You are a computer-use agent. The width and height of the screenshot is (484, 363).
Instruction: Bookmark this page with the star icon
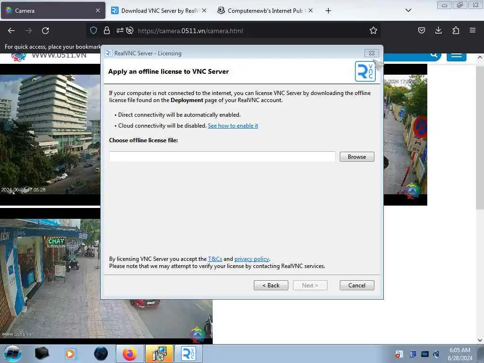point(373,30)
